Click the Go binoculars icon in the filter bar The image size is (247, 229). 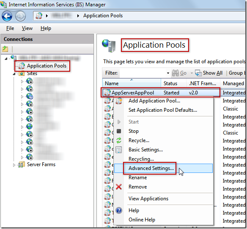(176, 73)
